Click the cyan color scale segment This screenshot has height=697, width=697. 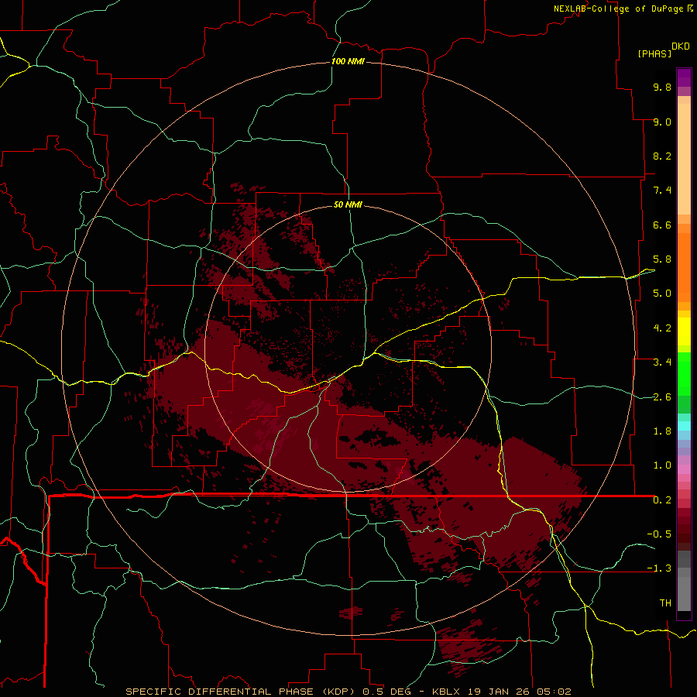(x=684, y=426)
